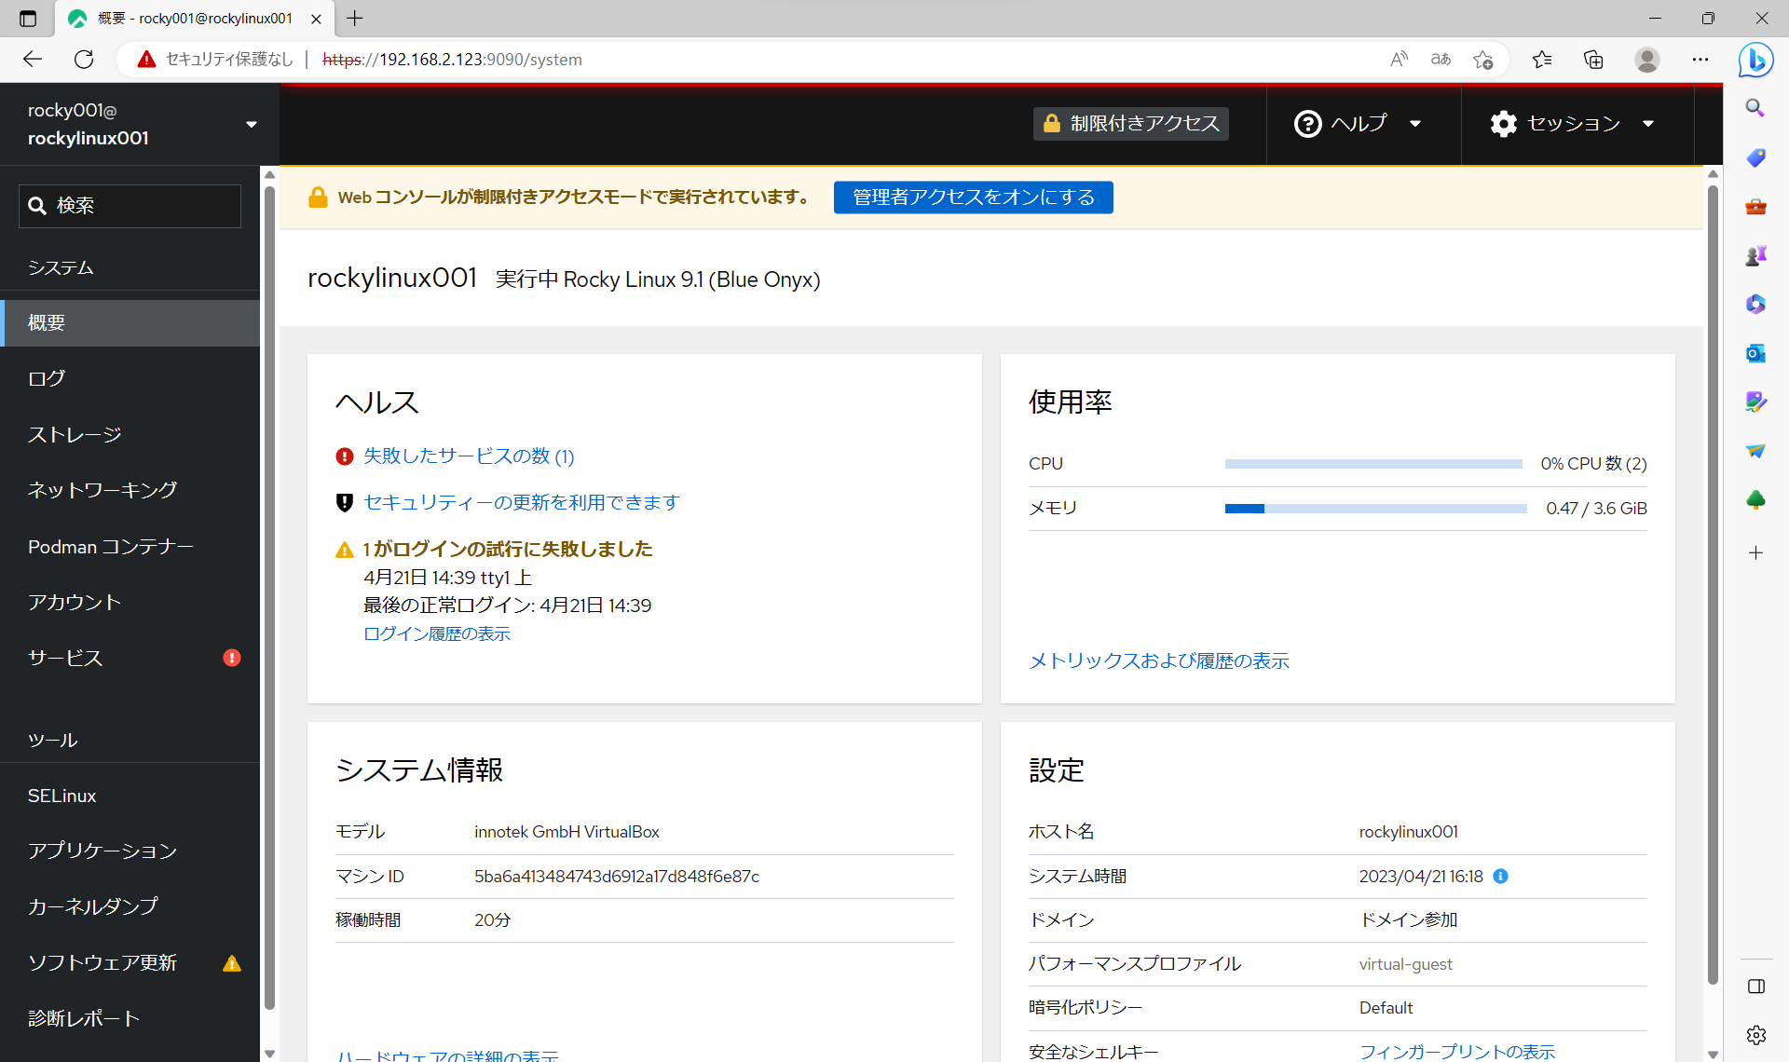Click the magnifier icon in the 検索 field
The height and width of the screenshot is (1062, 1789).
(x=38, y=205)
